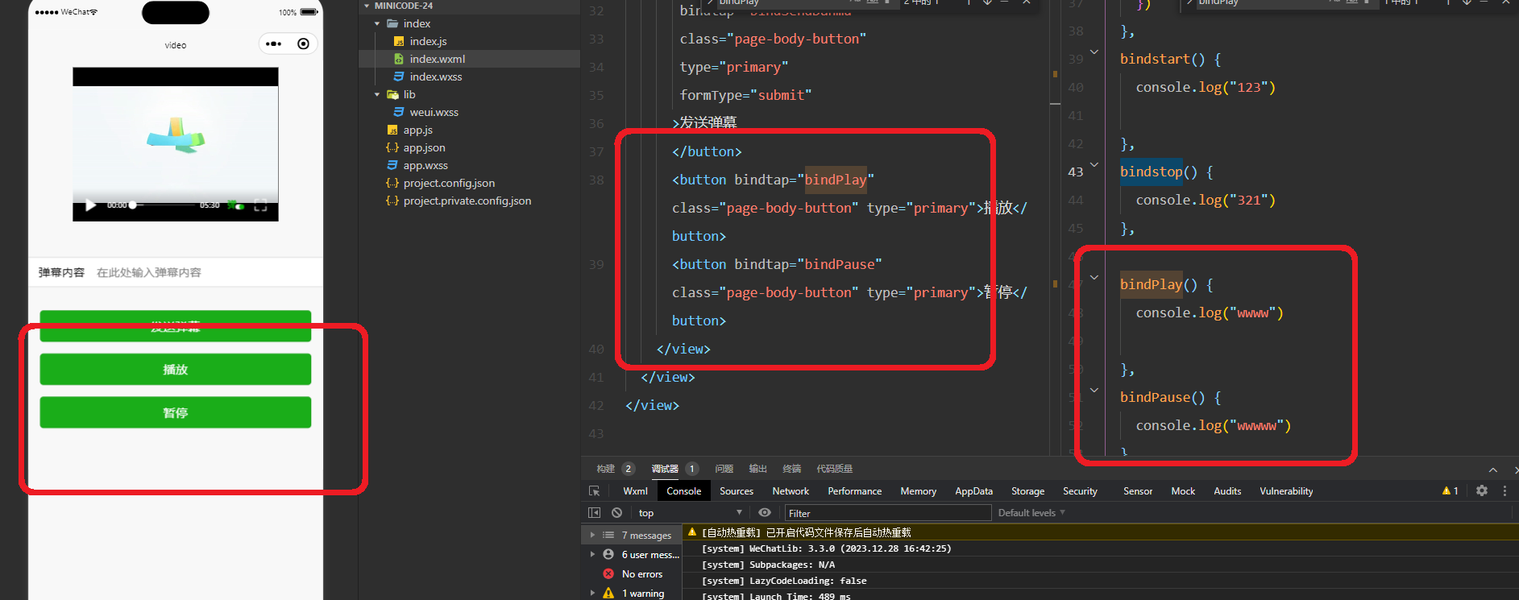
Task: Click the console Filter field
Action: tap(888, 513)
